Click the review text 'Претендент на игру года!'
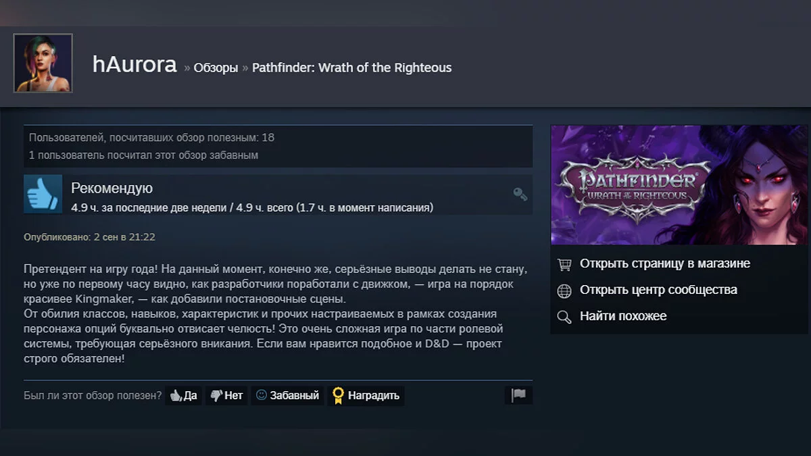Screen dimensions: 811x456 (91, 269)
